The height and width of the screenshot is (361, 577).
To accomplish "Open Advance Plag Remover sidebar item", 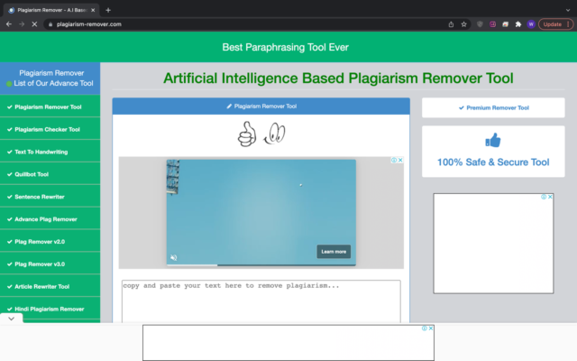I will (50, 219).
